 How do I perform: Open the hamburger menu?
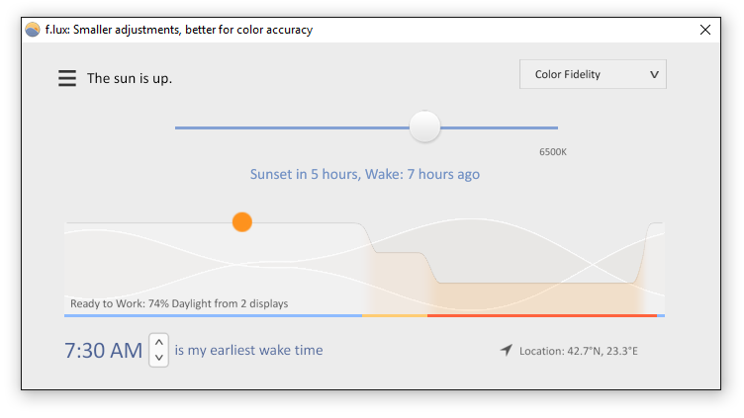tap(67, 78)
